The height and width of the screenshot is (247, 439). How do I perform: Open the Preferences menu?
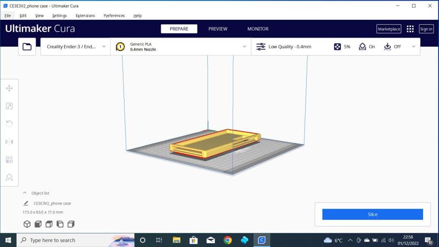click(x=114, y=16)
